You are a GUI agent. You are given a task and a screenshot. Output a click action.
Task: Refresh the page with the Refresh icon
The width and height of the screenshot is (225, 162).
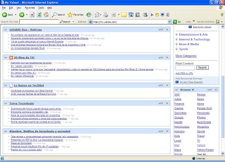click(x=39, y=14)
